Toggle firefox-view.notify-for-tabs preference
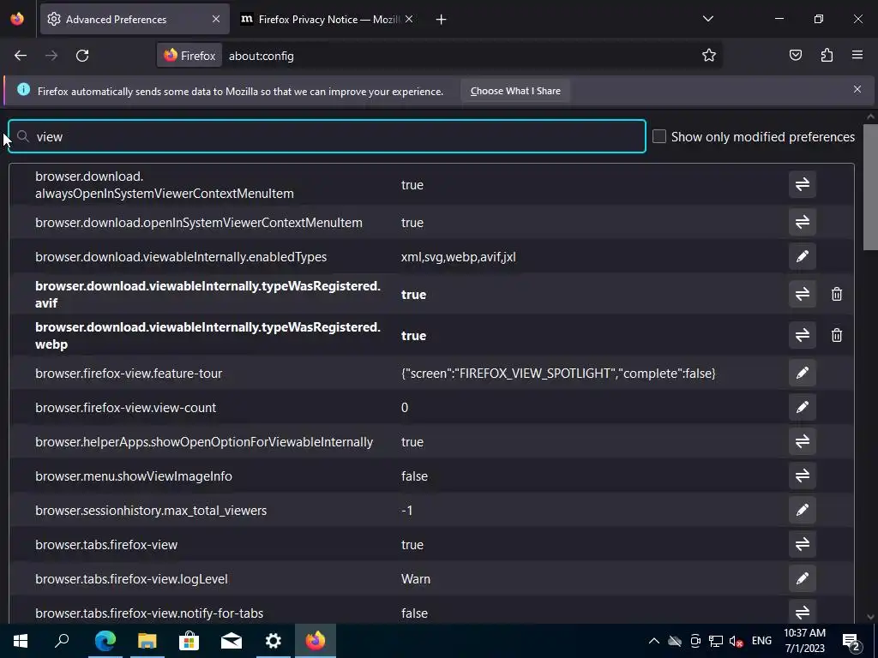Viewport: 878px width, 658px height. pos(802,612)
